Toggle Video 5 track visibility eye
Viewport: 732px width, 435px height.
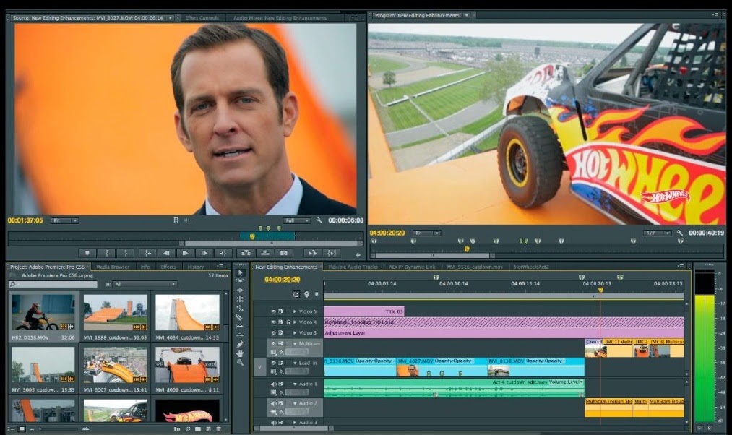pos(274,311)
